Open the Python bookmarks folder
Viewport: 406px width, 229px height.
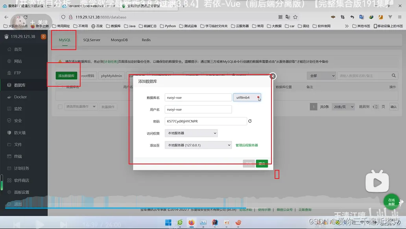pyautogui.click(x=168, y=26)
